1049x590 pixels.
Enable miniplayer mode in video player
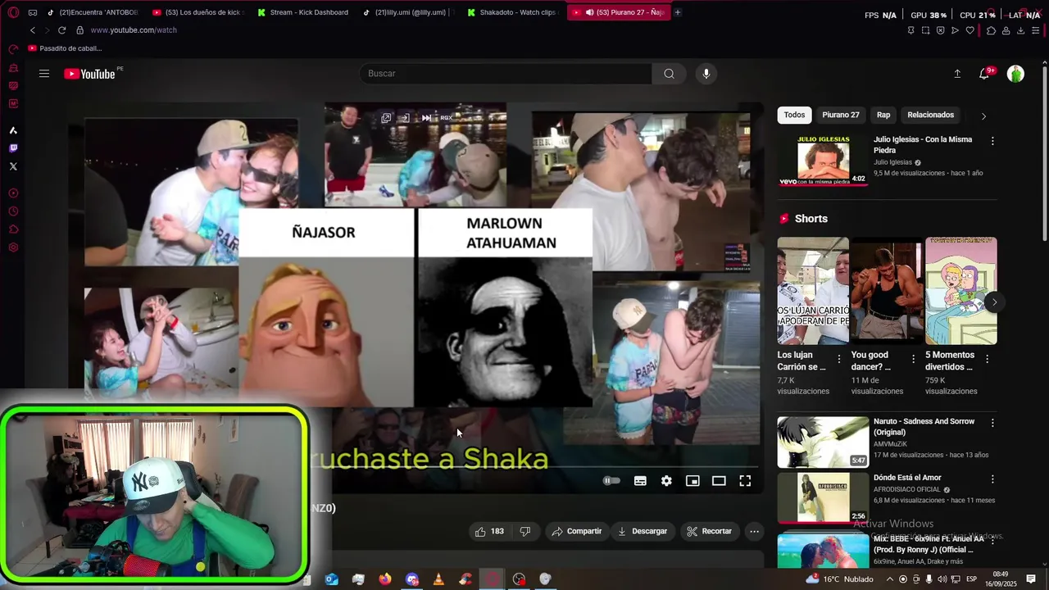coord(693,481)
